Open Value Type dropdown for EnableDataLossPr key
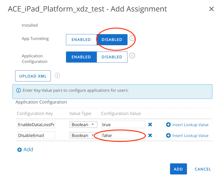 83,125
